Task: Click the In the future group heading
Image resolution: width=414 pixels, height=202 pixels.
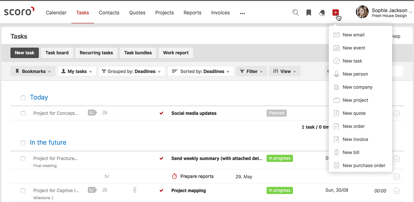Action: pyautogui.click(x=48, y=143)
